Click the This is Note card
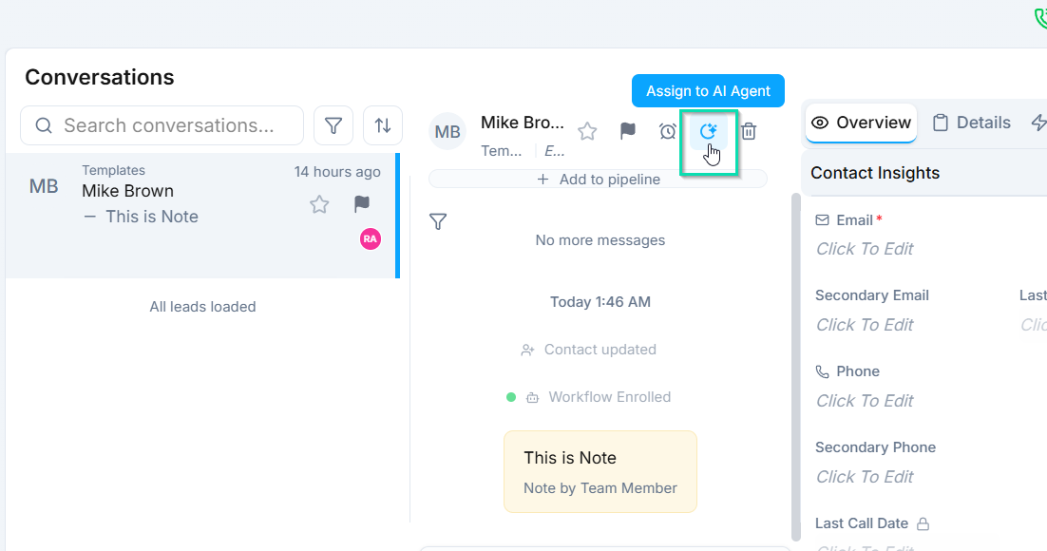 (600, 471)
